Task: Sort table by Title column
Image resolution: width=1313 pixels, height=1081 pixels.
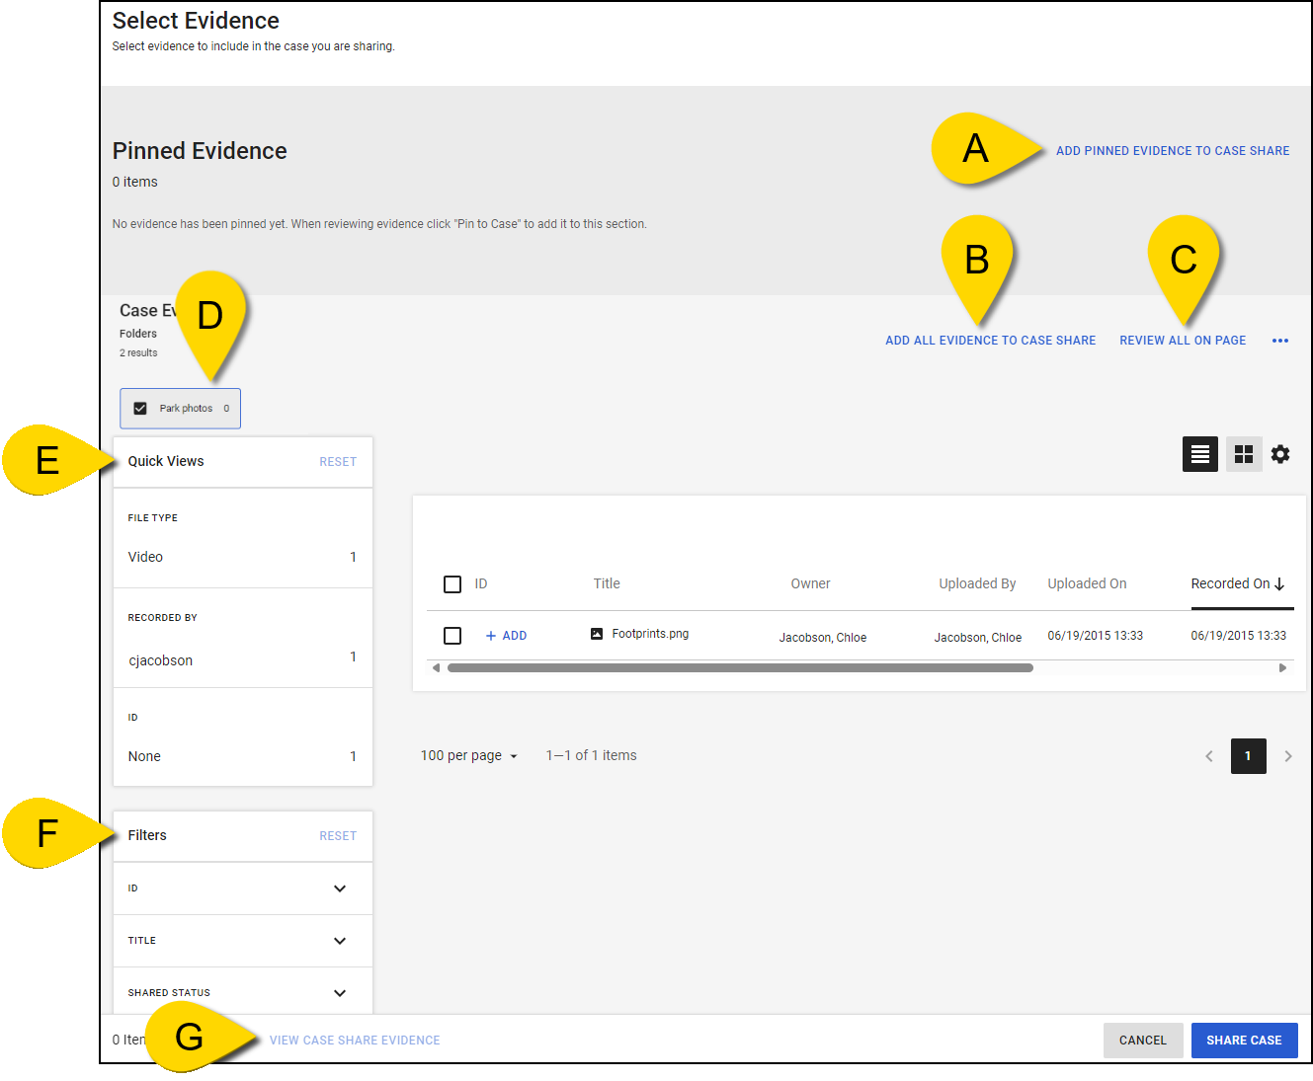Action: pyautogui.click(x=607, y=584)
